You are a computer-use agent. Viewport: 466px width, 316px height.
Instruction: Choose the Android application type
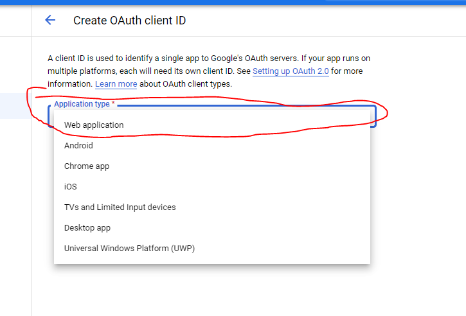[78, 145]
